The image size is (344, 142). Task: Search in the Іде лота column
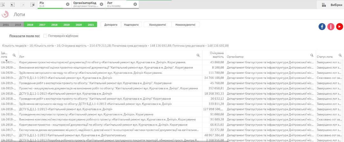pyautogui.click(x=14, y=55)
